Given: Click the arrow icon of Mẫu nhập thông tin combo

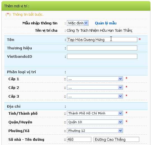Looking at the screenshot, I should tap(86, 23).
